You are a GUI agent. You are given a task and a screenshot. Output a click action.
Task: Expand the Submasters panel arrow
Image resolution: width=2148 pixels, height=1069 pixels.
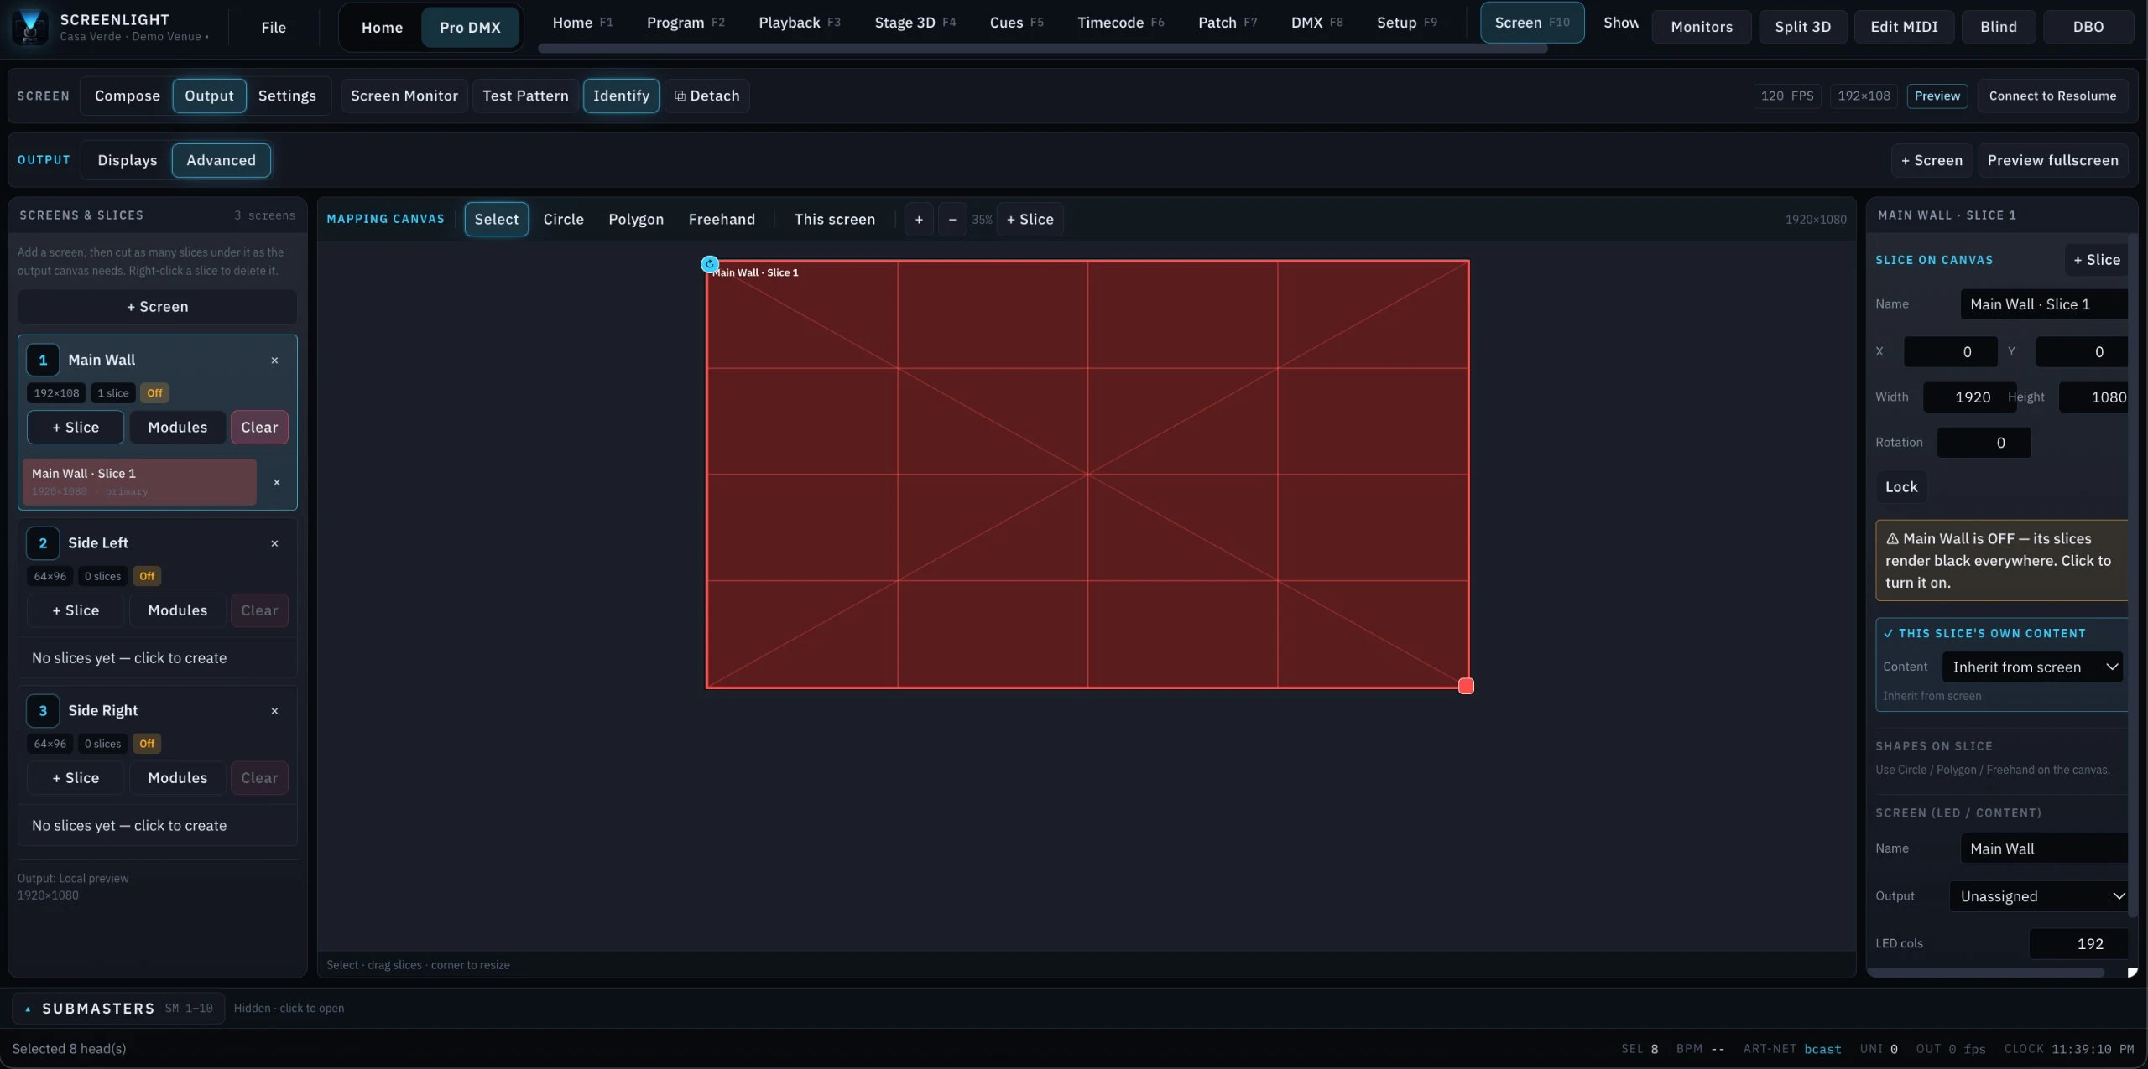click(28, 1009)
